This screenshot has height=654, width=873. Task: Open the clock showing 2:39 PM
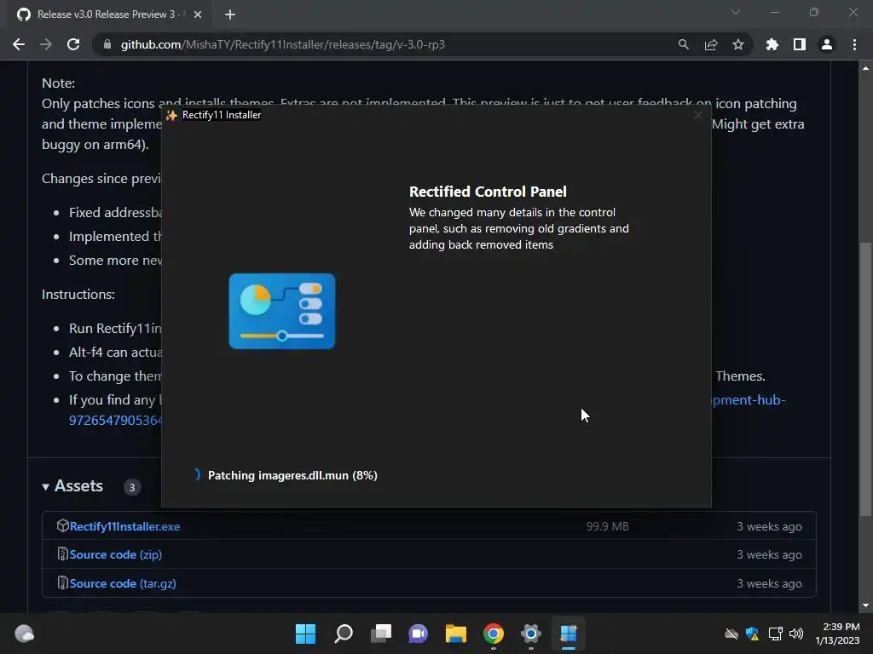837,634
